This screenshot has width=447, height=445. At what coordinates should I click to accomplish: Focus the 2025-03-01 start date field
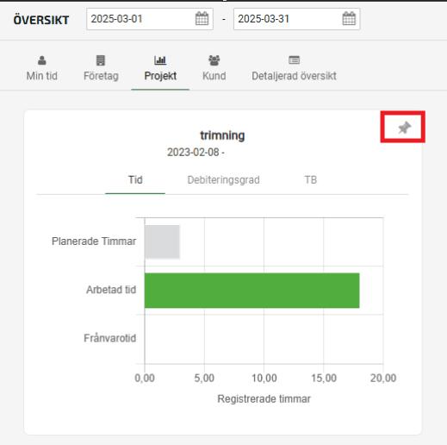[x=150, y=19]
